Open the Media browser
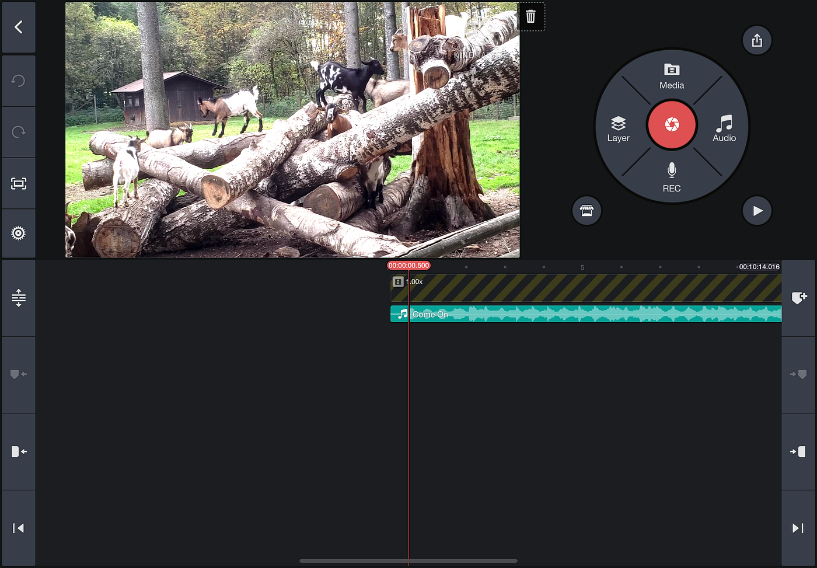The height and width of the screenshot is (568, 817). (x=672, y=77)
